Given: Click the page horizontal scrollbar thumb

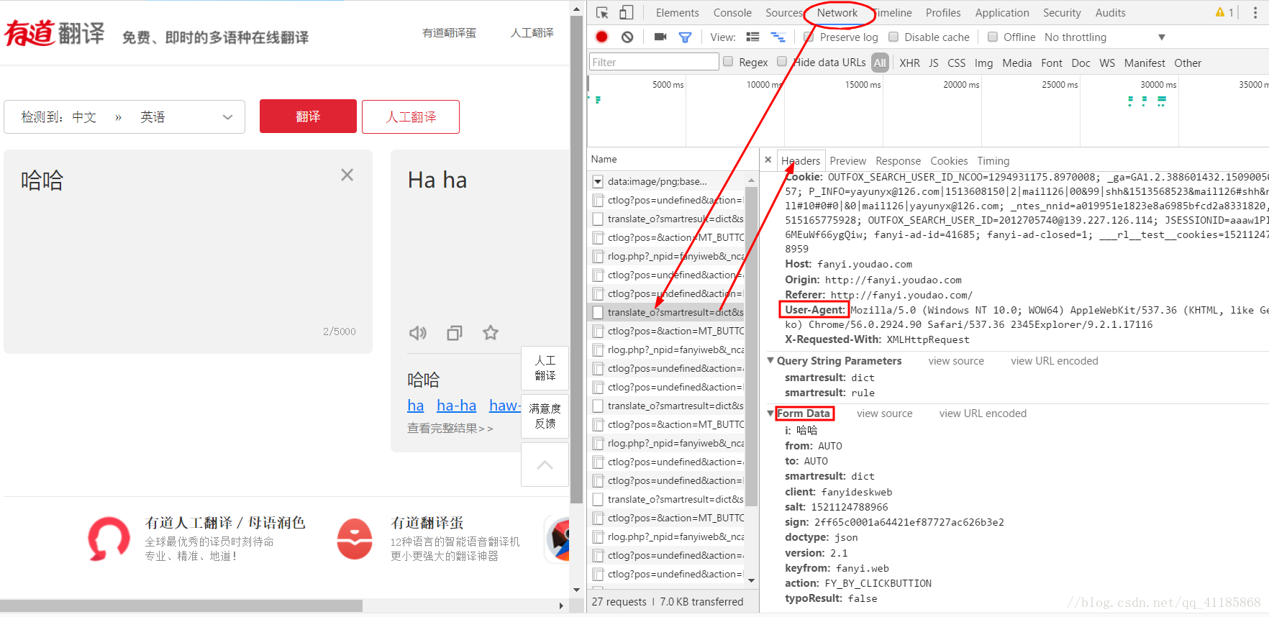Looking at the screenshot, I should 181,605.
